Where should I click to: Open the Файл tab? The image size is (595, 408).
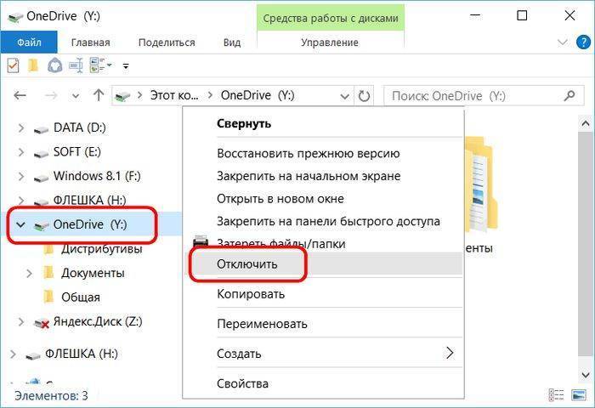[x=29, y=42]
